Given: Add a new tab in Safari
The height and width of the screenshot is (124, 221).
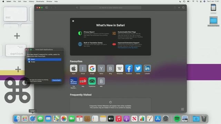Looking at the screenshot, I should (x=179, y=8).
